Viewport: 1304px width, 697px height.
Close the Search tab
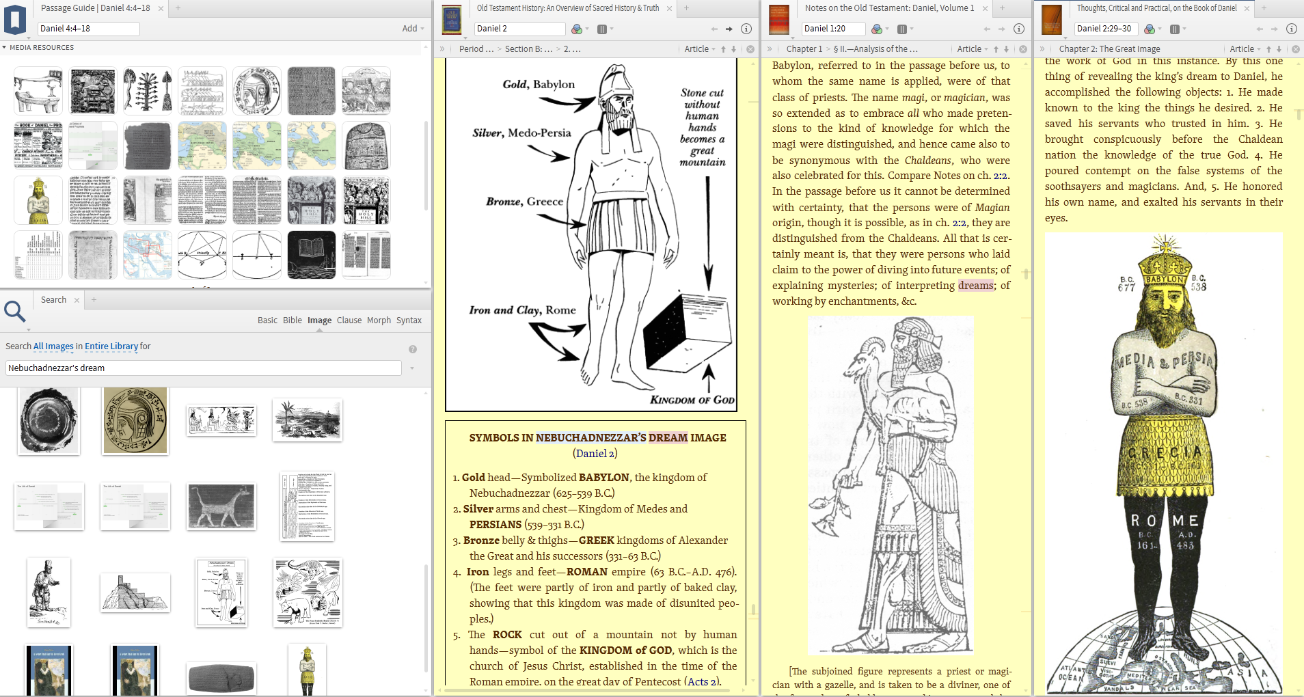[x=77, y=300]
